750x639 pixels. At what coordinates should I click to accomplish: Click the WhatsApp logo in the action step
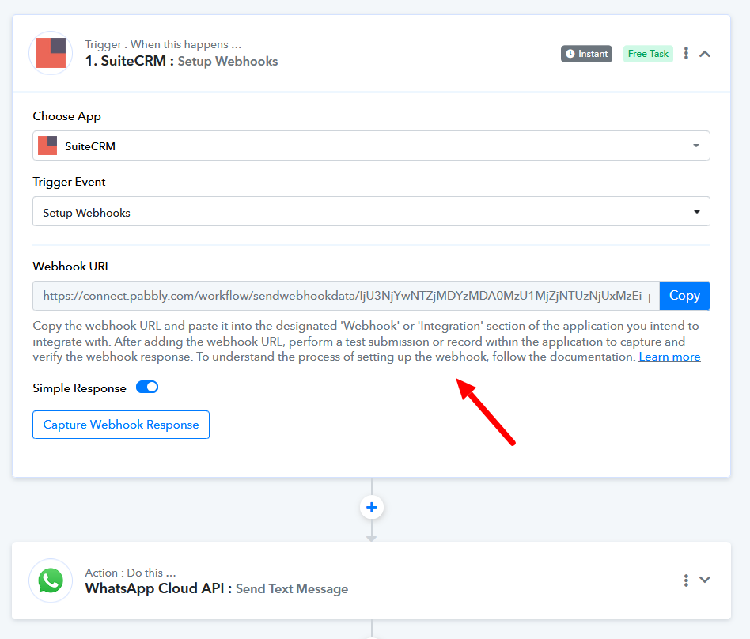point(51,580)
